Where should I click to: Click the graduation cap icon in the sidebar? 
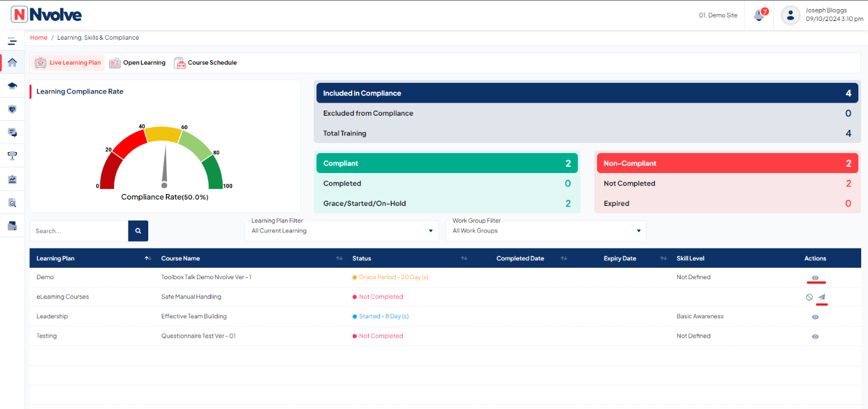pyautogui.click(x=12, y=86)
